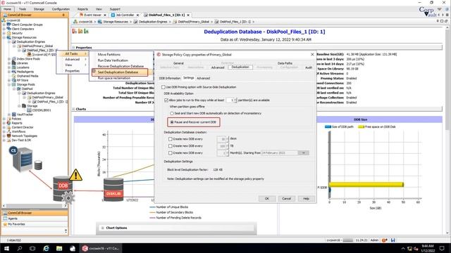The width and height of the screenshot is (451, 253).
Task: Click tree pane horizontal scrollbar
Action: point(35,206)
